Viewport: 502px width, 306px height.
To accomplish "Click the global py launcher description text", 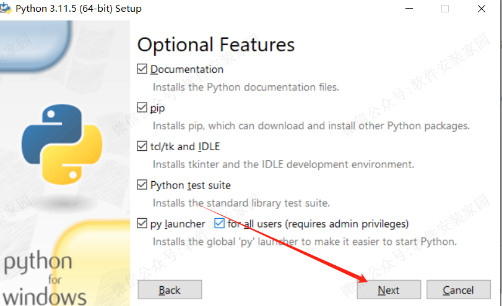I will tap(304, 241).
